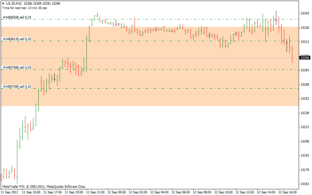
Task: Click the '12 Sep 12:50' time label
Action: 245,192
